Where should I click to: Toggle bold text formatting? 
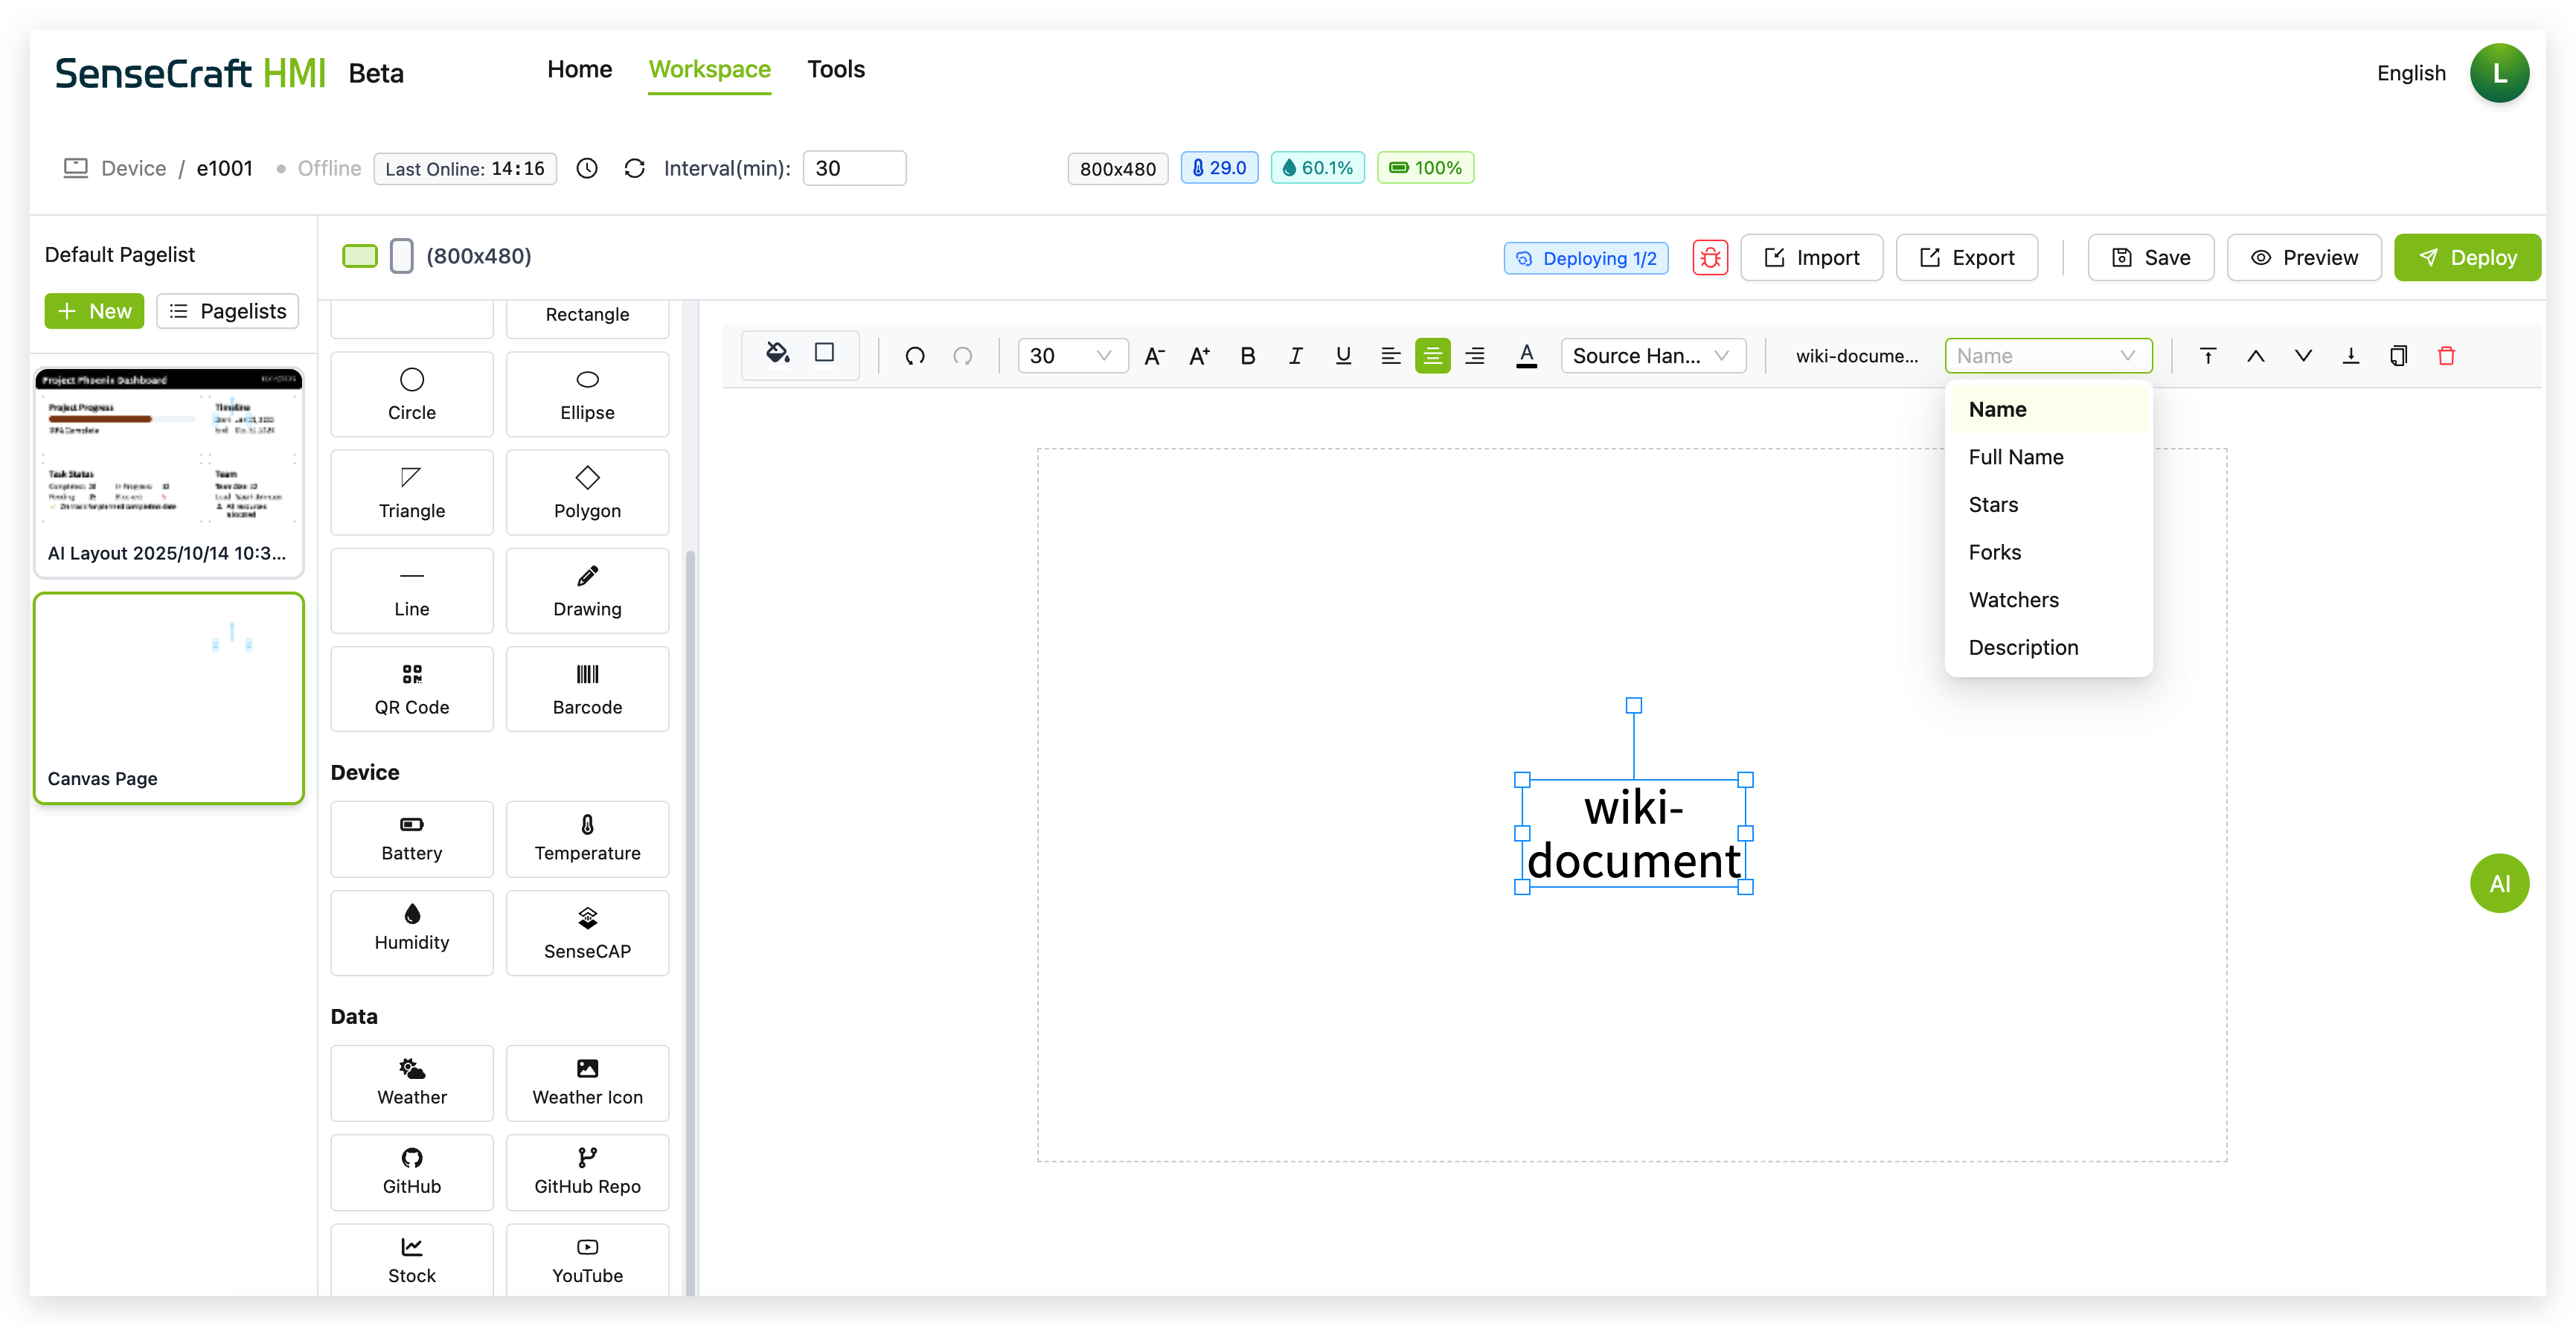pyautogui.click(x=1247, y=356)
